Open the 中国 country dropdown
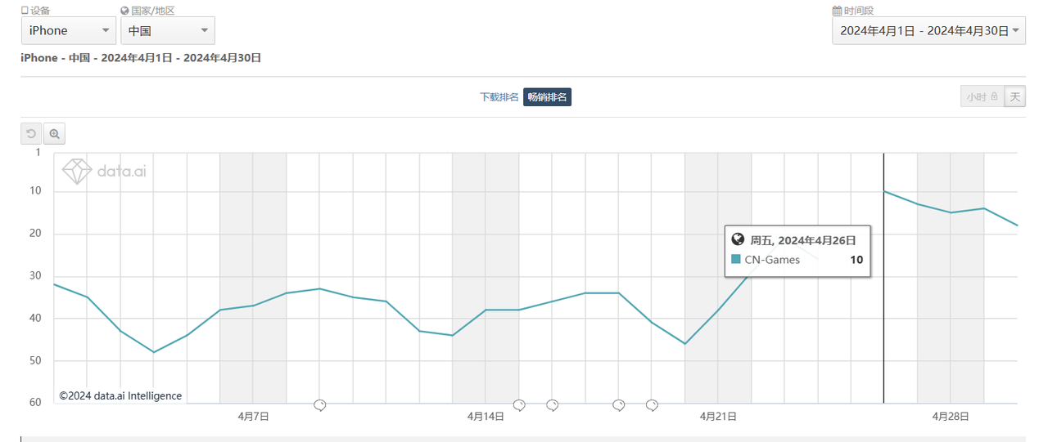This screenshot has height=442, width=1048. click(x=168, y=31)
